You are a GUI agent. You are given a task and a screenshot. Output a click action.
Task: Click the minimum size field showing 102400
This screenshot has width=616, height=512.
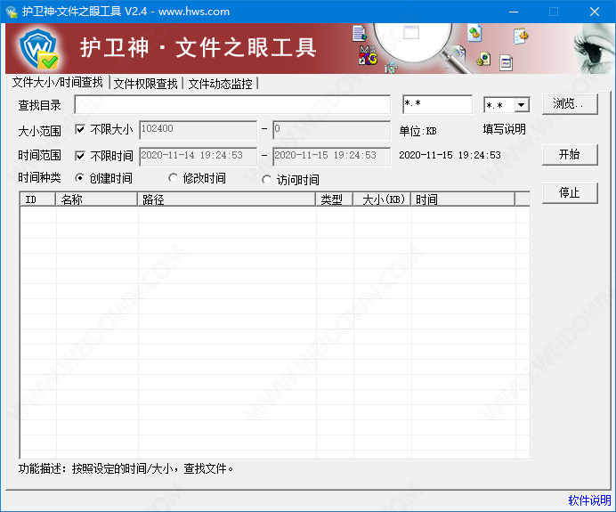198,130
